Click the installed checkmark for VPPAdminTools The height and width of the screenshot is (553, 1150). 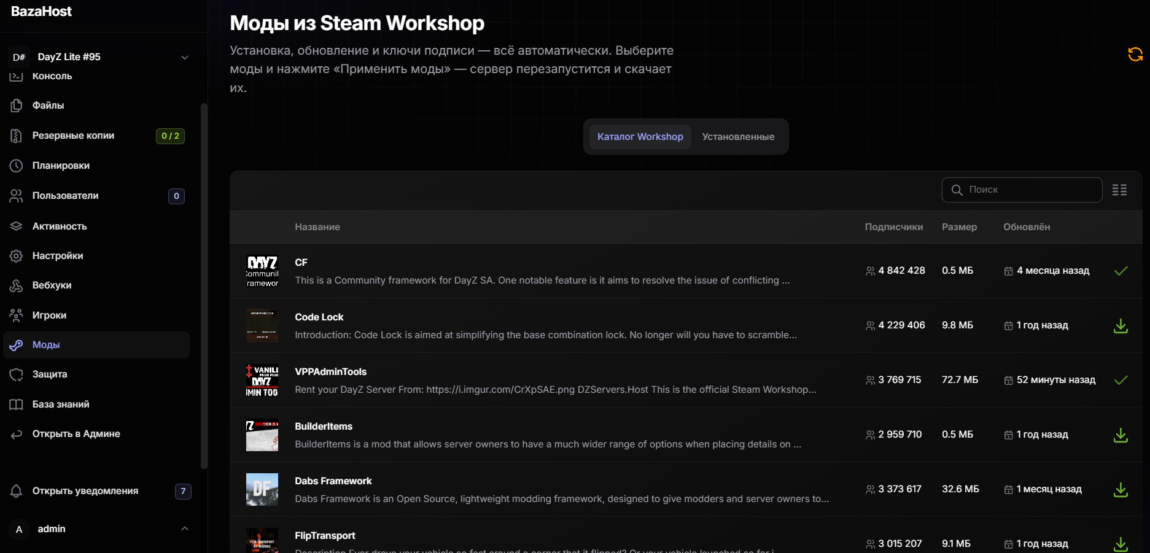pyautogui.click(x=1121, y=380)
